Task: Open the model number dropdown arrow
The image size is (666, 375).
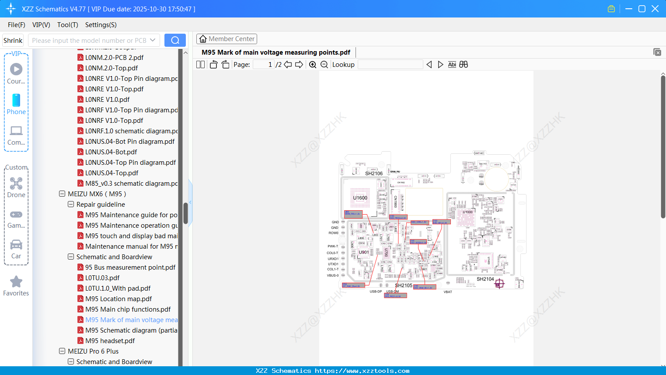Action: point(153,40)
